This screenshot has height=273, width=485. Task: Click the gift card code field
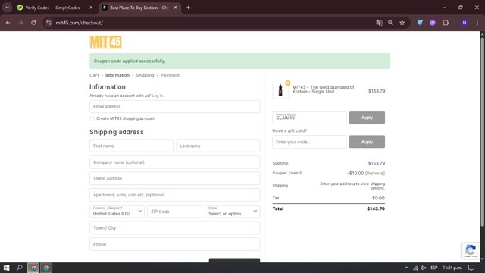click(309, 142)
